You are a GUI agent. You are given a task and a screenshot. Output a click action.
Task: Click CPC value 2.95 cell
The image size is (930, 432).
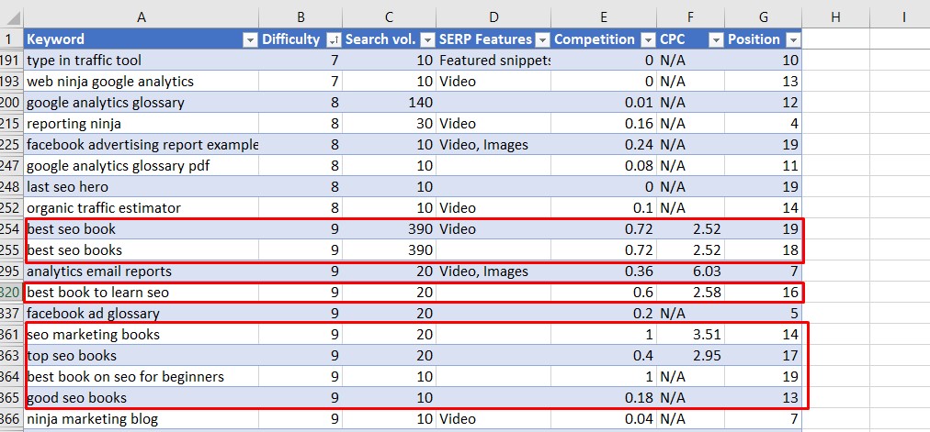[690, 356]
